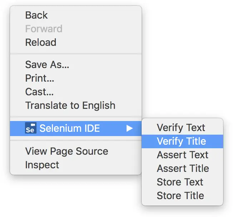Select Inspect from the context menu
The height and width of the screenshot is (217, 236).
[76, 165]
